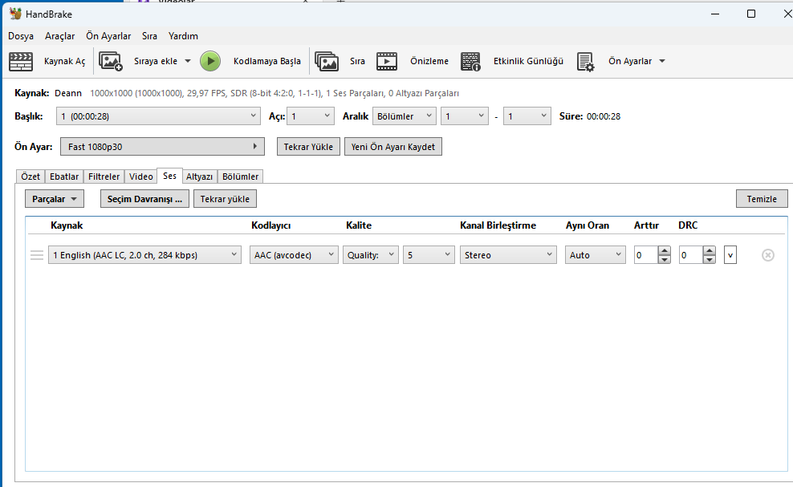This screenshot has width=793, height=487.
Task: Click the Ön Ayarlar document-gear icon
Action: [x=585, y=62]
